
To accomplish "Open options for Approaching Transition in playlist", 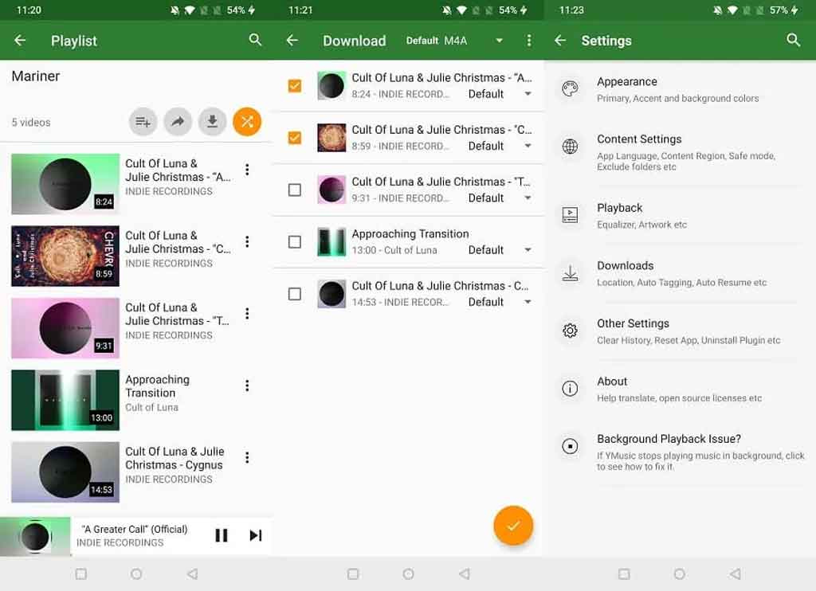I will point(247,386).
